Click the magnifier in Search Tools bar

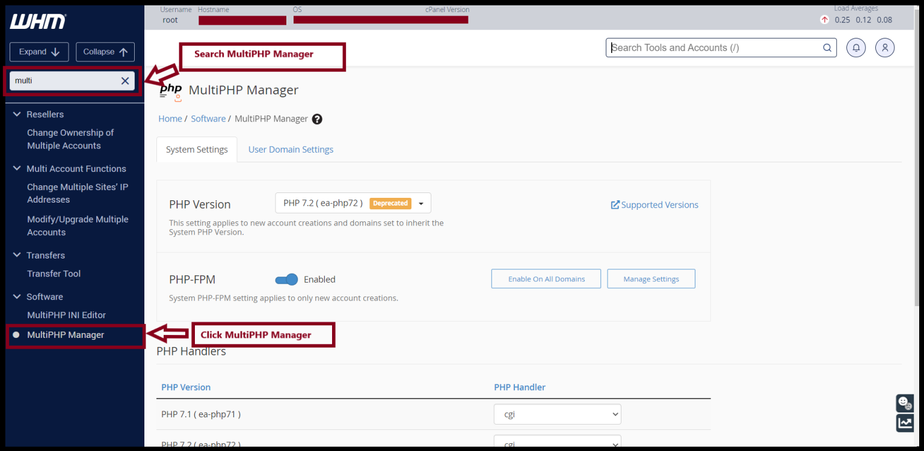[x=827, y=48]
